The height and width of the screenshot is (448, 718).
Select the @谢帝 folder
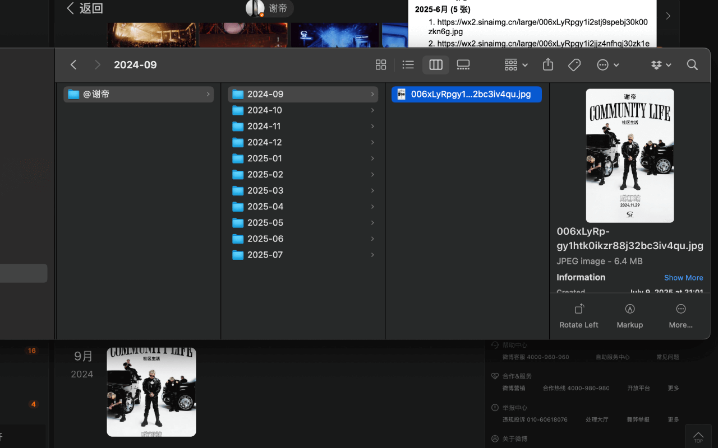click(x=139, y=94)
